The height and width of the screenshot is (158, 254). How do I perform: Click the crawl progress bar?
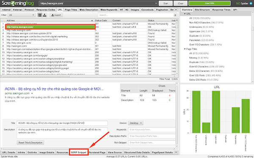[x=210, y=3]
